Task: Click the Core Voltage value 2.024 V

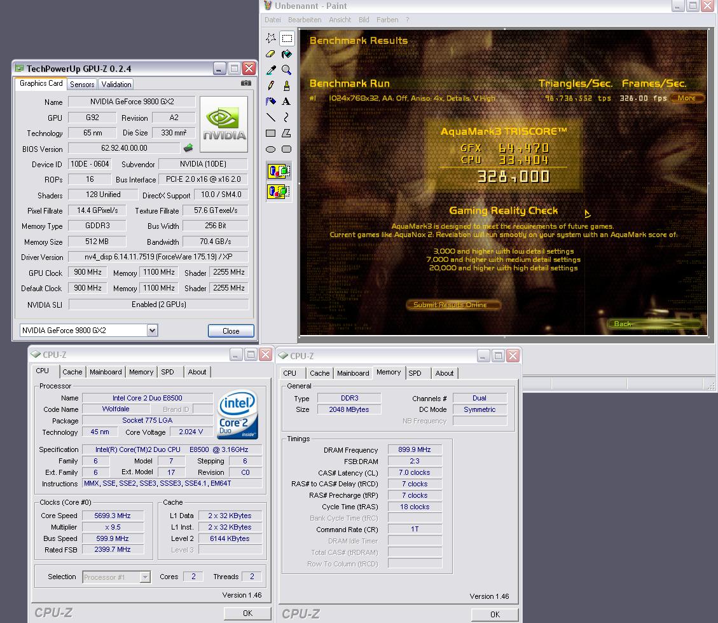Action: click(191, 432)
